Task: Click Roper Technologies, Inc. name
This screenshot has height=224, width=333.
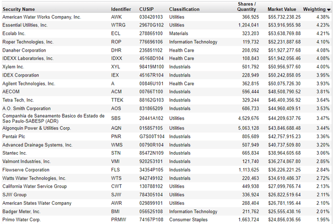Action: [28, 42]
